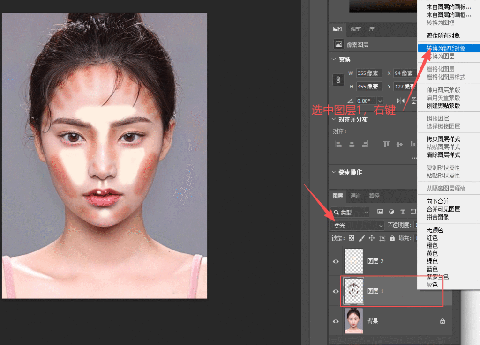Viewport: 480px width, 345px height.
Task: Click the lock position move icon
Action: (372, 238)
